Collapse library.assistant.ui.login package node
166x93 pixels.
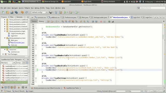5,31
